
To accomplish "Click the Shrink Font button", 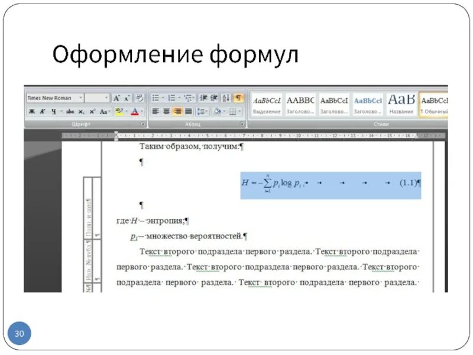I will (127, 98).
